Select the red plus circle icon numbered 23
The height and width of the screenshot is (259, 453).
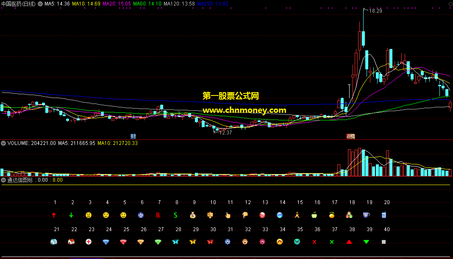(x=89, y=242)
